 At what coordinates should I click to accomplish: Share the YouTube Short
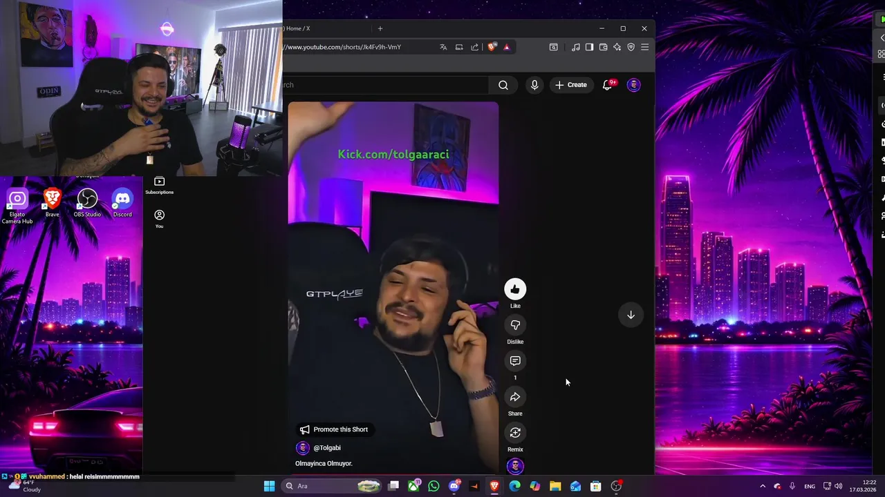pos(515,397)
